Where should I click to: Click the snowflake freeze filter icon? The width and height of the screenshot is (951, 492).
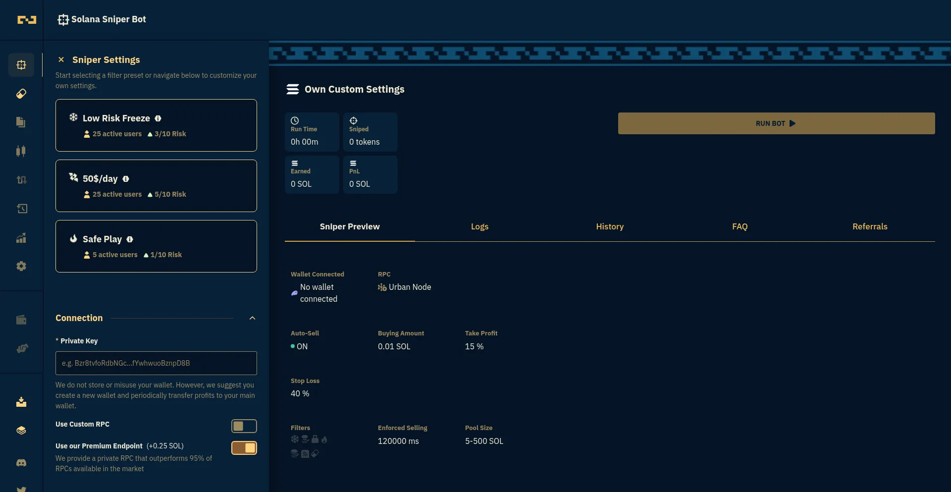(295, 439)
